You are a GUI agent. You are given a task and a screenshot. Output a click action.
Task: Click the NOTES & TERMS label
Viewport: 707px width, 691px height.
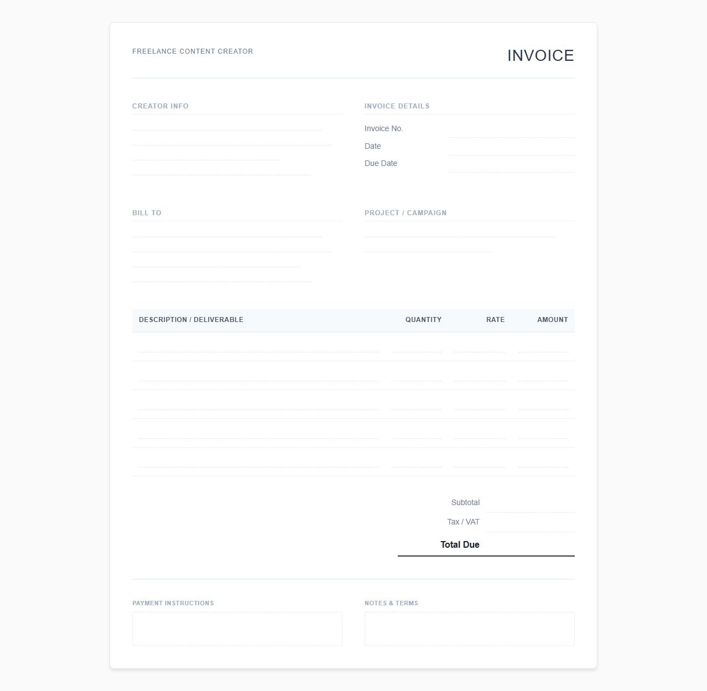391,603
